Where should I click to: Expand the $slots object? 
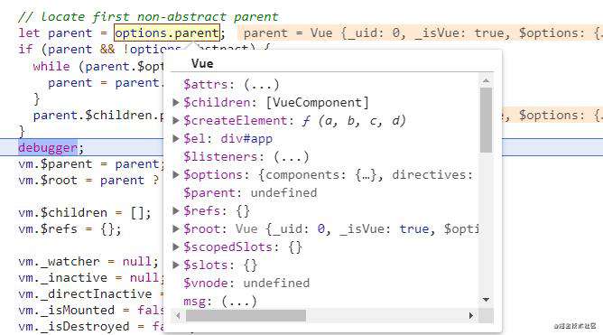(x=176, y=265)
